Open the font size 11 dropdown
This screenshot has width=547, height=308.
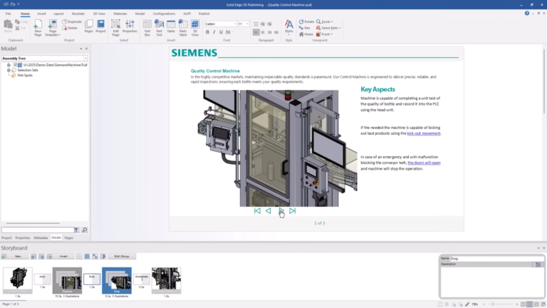pyautogui.click(x=247, y=24)
